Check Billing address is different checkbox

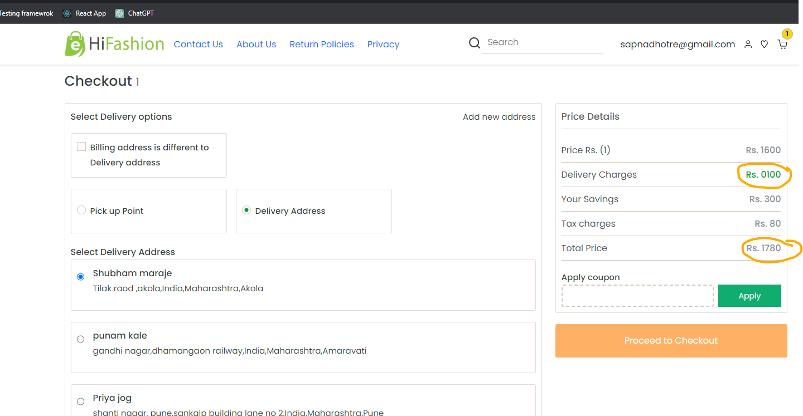(81, 146)
